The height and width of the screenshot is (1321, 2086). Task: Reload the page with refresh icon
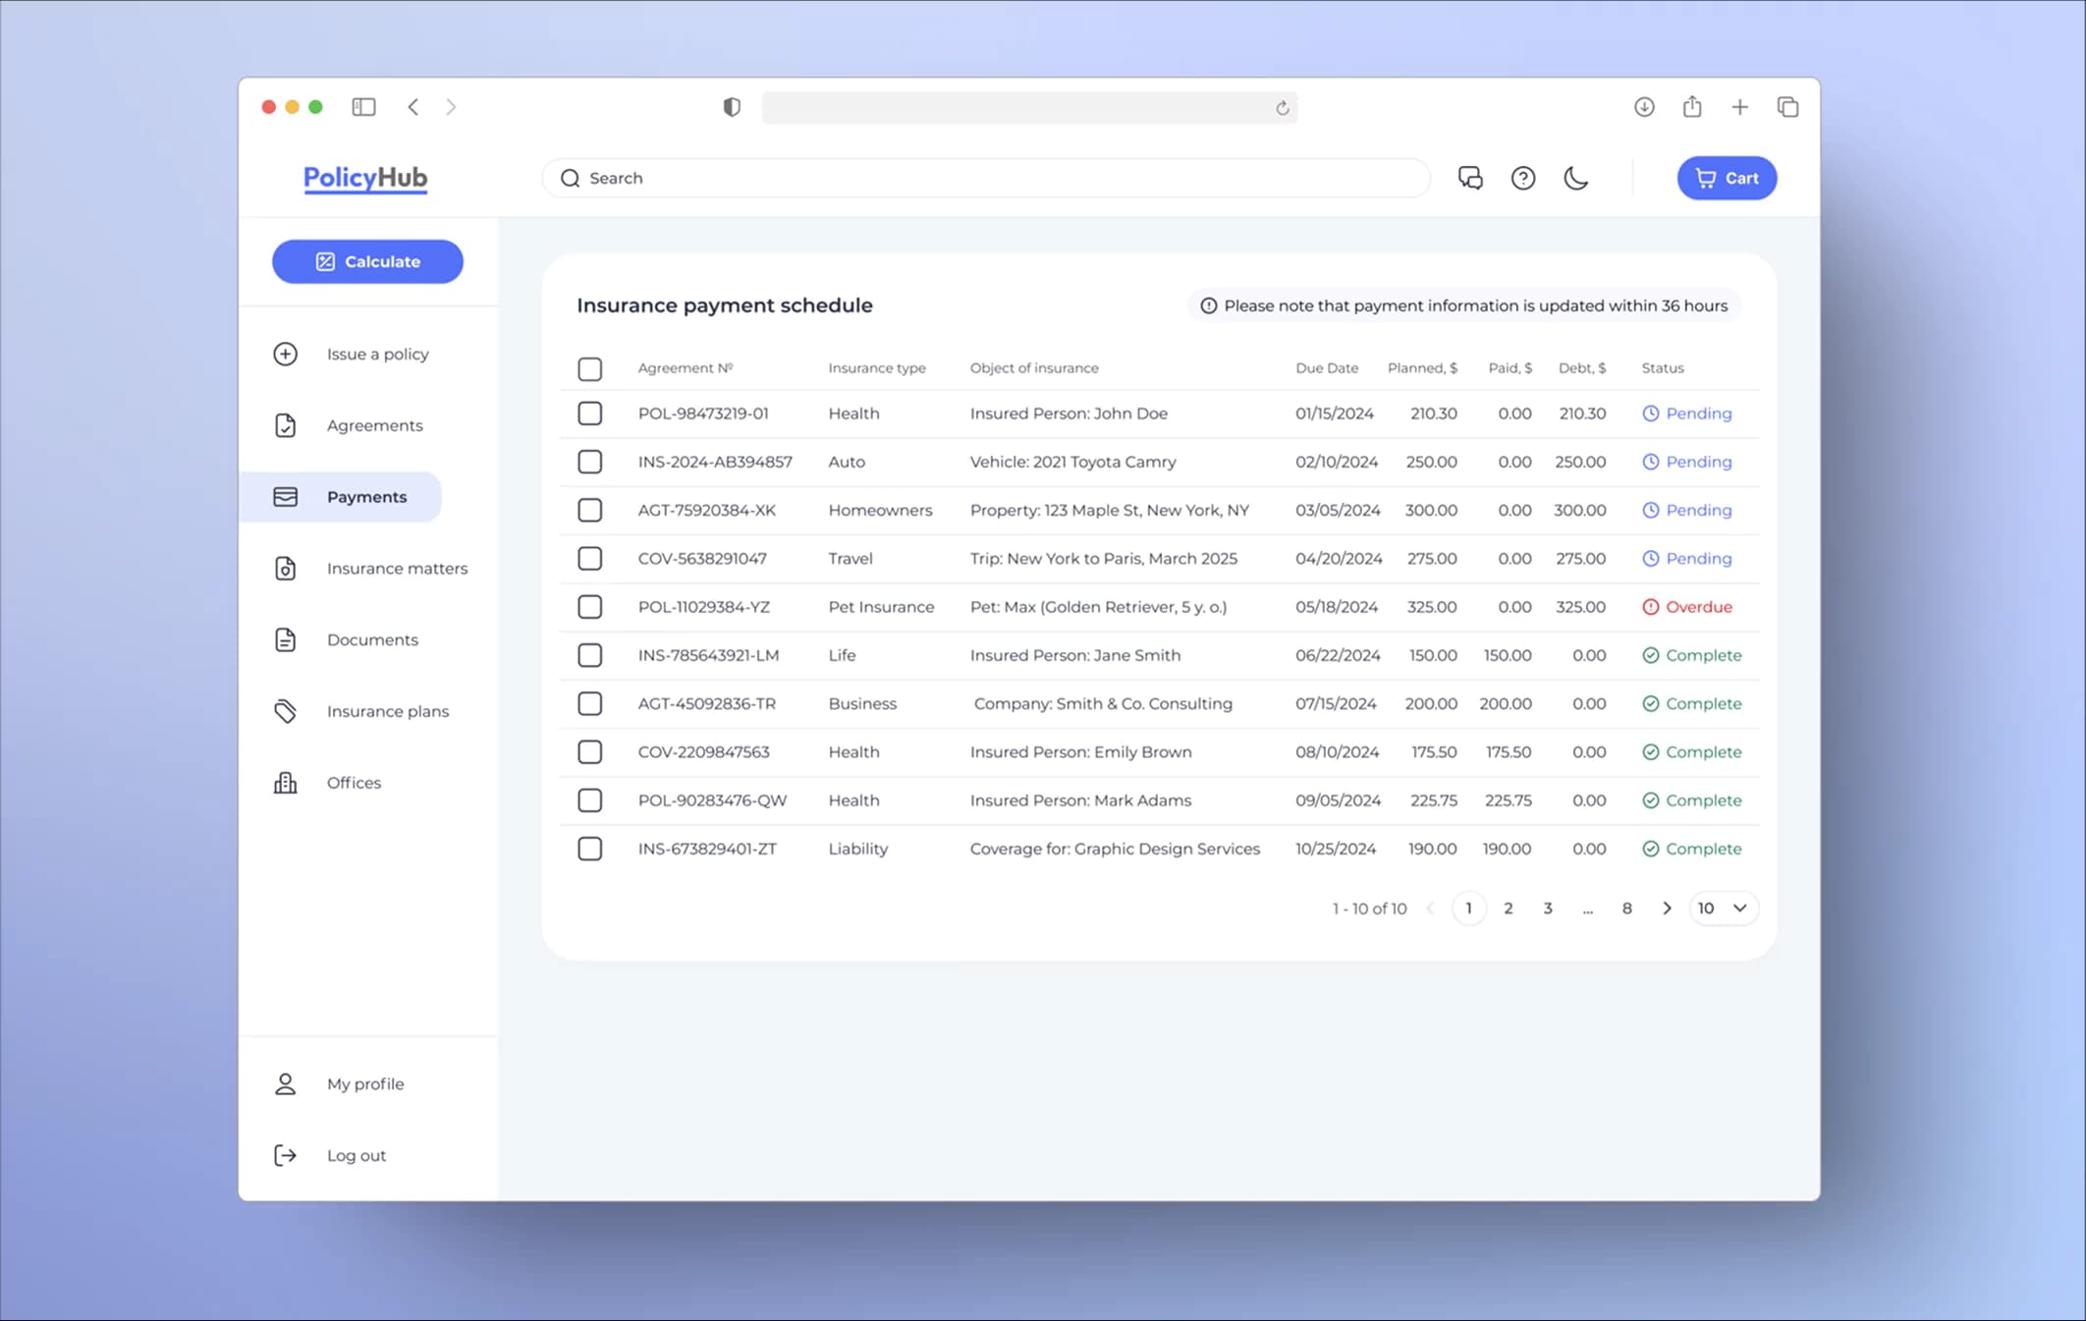[x=1282, y=108]
